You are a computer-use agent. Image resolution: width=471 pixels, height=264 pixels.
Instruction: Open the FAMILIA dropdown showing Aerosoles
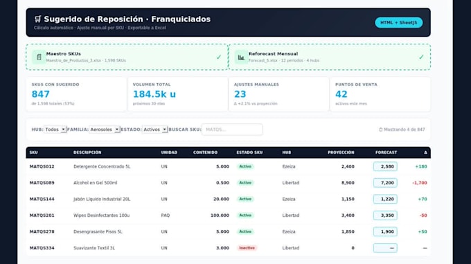click(104, 130)
